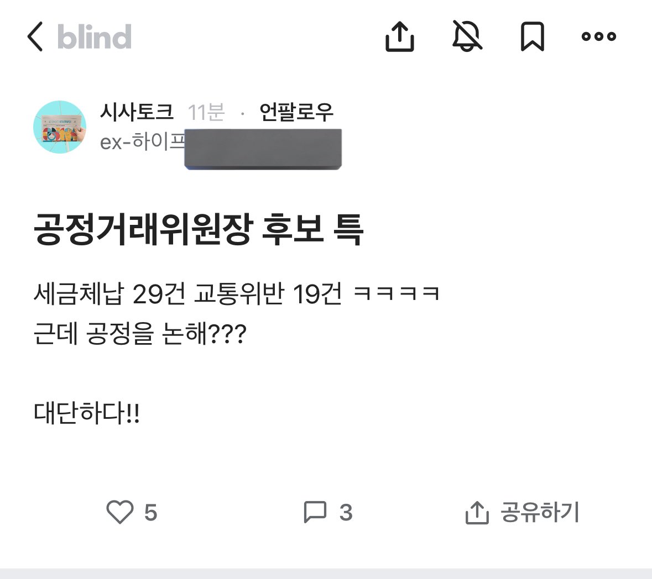Tap the upload arrow beside 공유하기
652x579 pixels.
click(477, 513)
